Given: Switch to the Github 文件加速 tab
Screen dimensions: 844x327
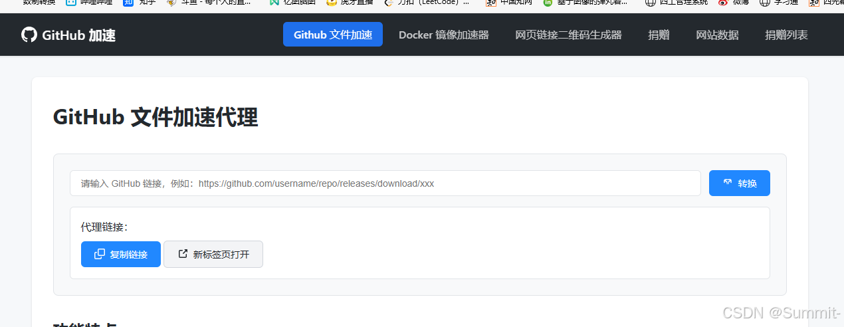Looking at the screenshot, I should (x=333, y=35).
